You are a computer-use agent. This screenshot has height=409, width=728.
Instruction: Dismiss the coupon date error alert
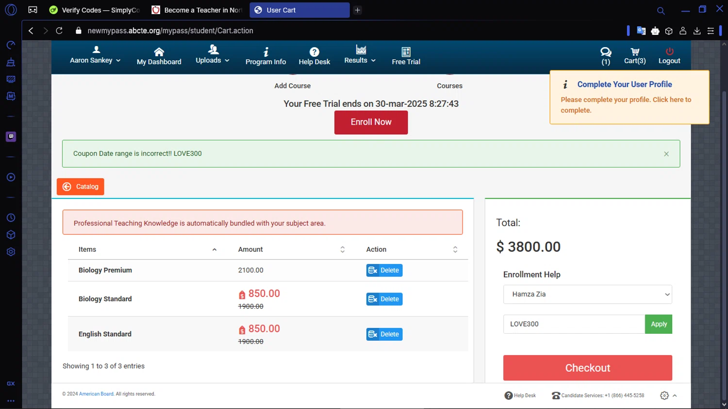[666, 154]
